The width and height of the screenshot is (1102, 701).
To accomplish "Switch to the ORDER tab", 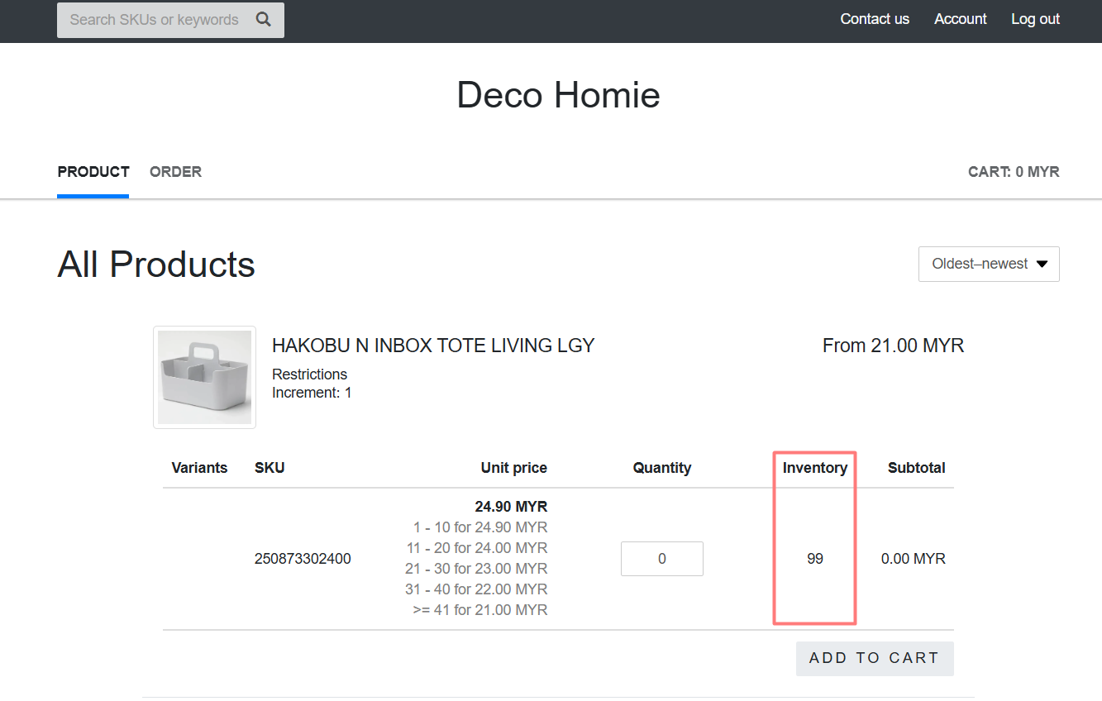I will (x=175, y=172).
